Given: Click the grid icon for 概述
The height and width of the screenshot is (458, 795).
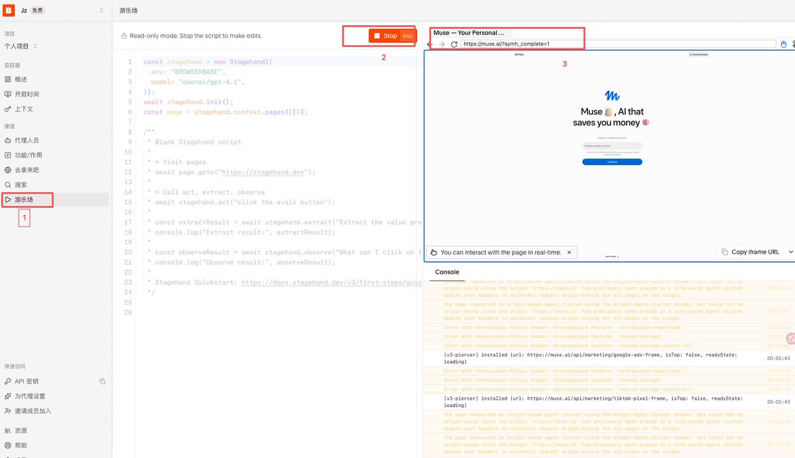Looking at the screenshot, I should (7, 79).
